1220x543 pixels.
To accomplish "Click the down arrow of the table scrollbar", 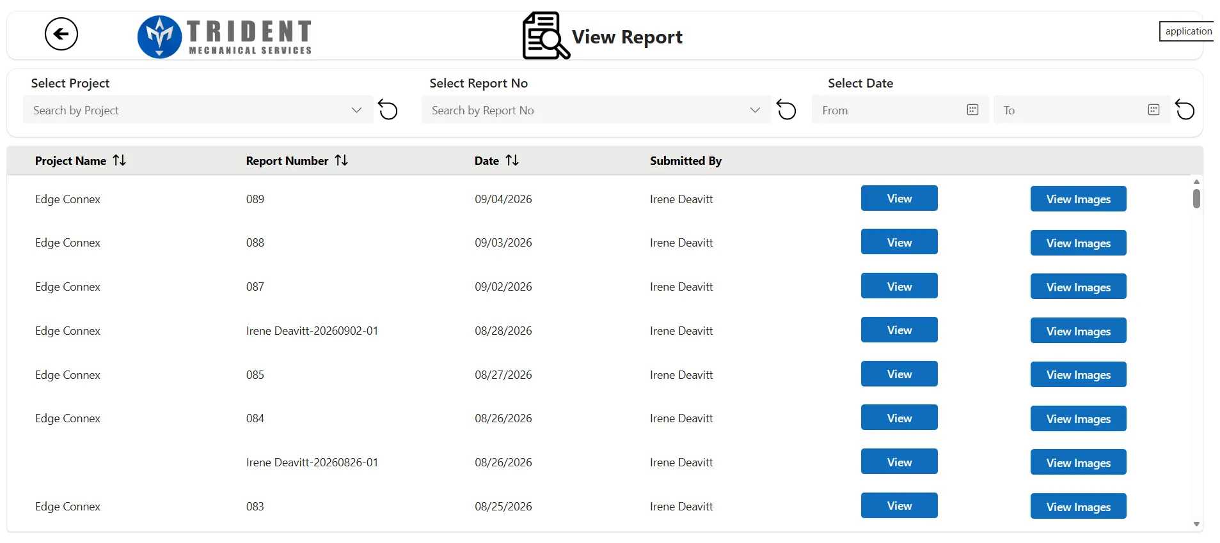I will point(1196,524).
